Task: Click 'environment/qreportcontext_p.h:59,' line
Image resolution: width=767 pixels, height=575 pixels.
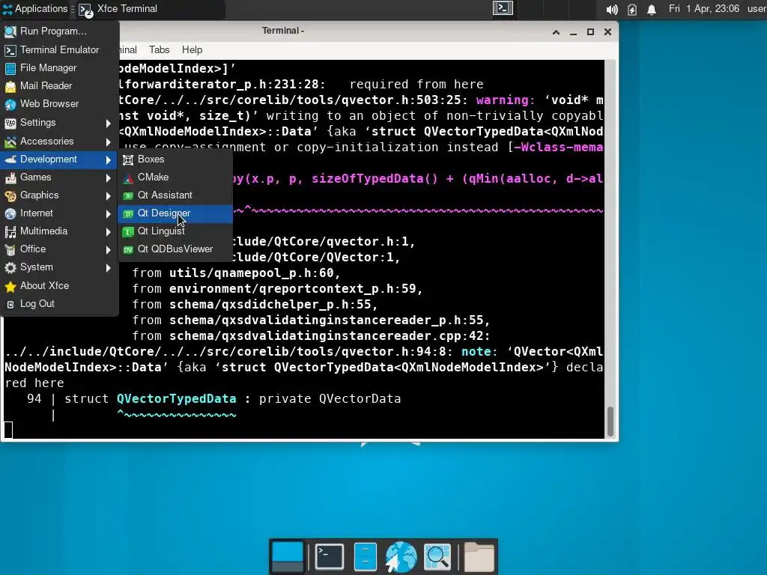Action: click(x=296, y=288)
